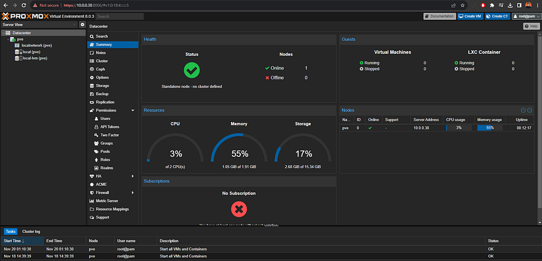Open the Summary menu item

[113, 45]
